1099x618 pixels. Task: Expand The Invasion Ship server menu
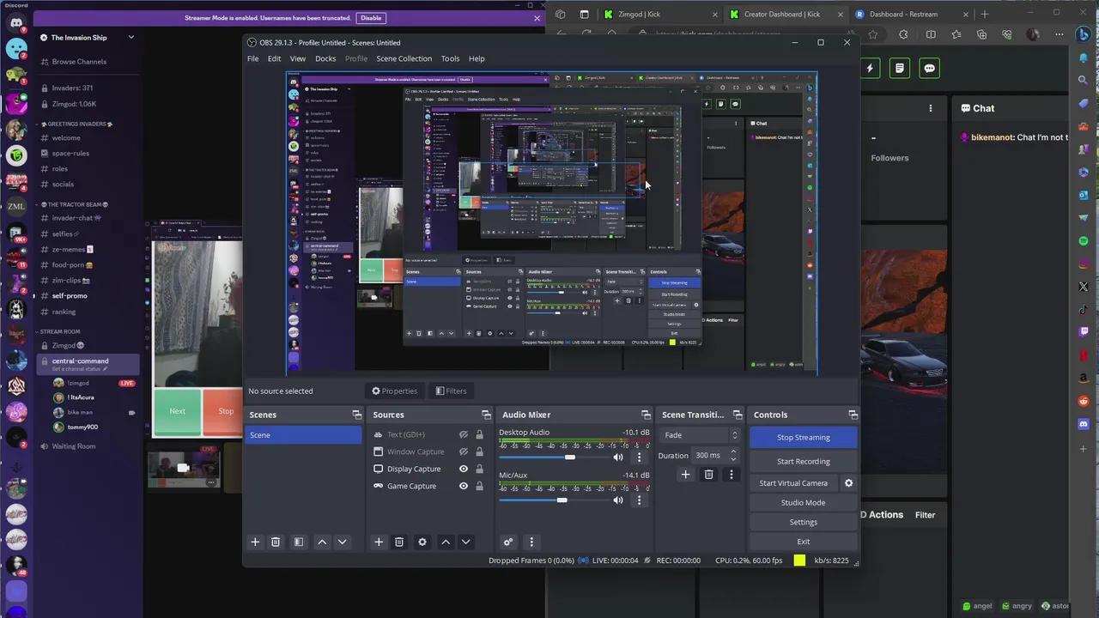click(x=131, y=38)
